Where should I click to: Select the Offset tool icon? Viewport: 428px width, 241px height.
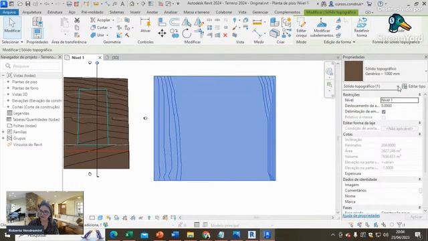[174, 22]
